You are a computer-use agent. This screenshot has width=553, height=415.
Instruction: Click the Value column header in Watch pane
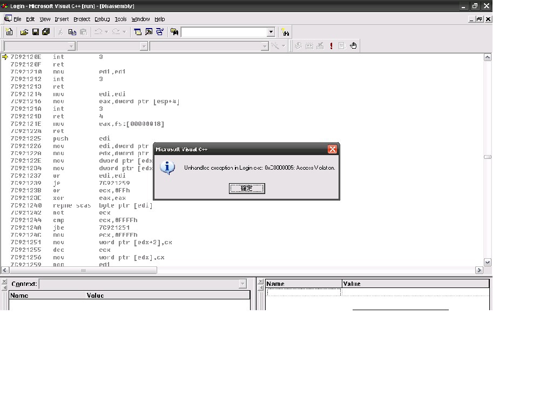(415, 284)
